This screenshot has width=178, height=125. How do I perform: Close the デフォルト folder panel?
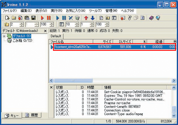(x=45, y=31)
